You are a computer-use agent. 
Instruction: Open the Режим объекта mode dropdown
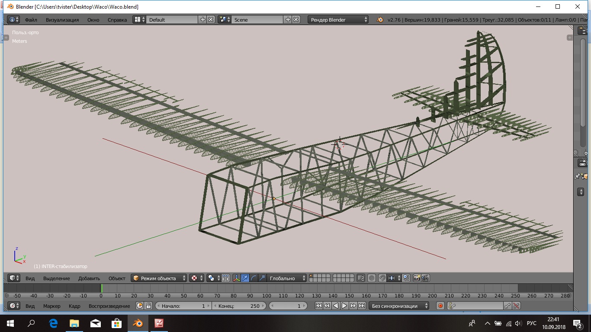click(x=159, y=278)
